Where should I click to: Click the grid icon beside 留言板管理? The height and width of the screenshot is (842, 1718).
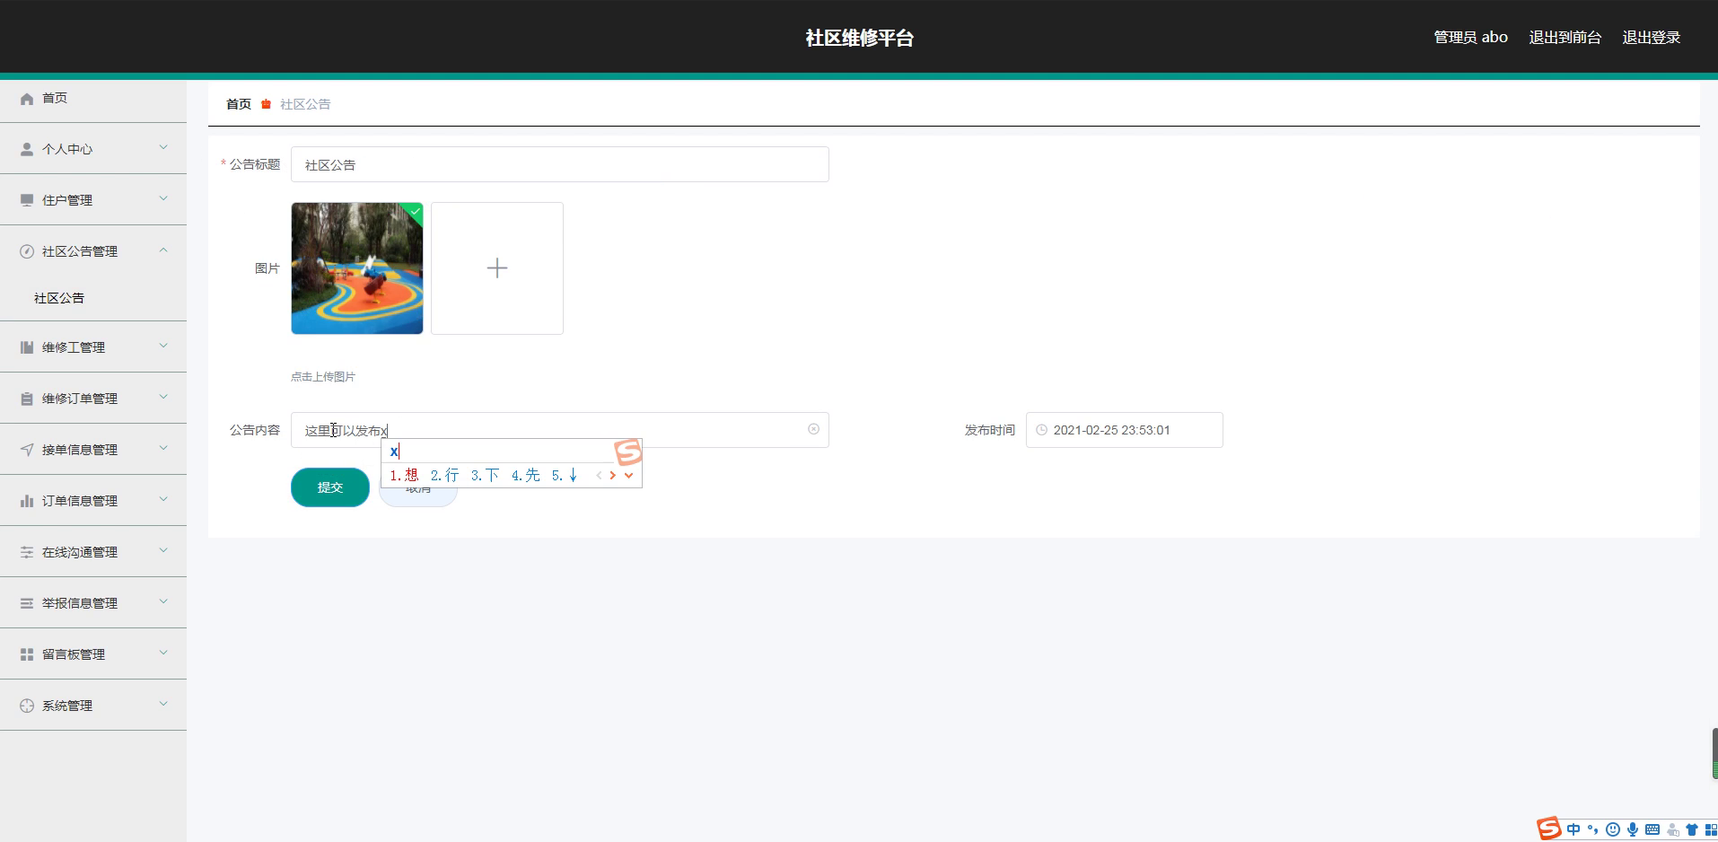(27, 654)
